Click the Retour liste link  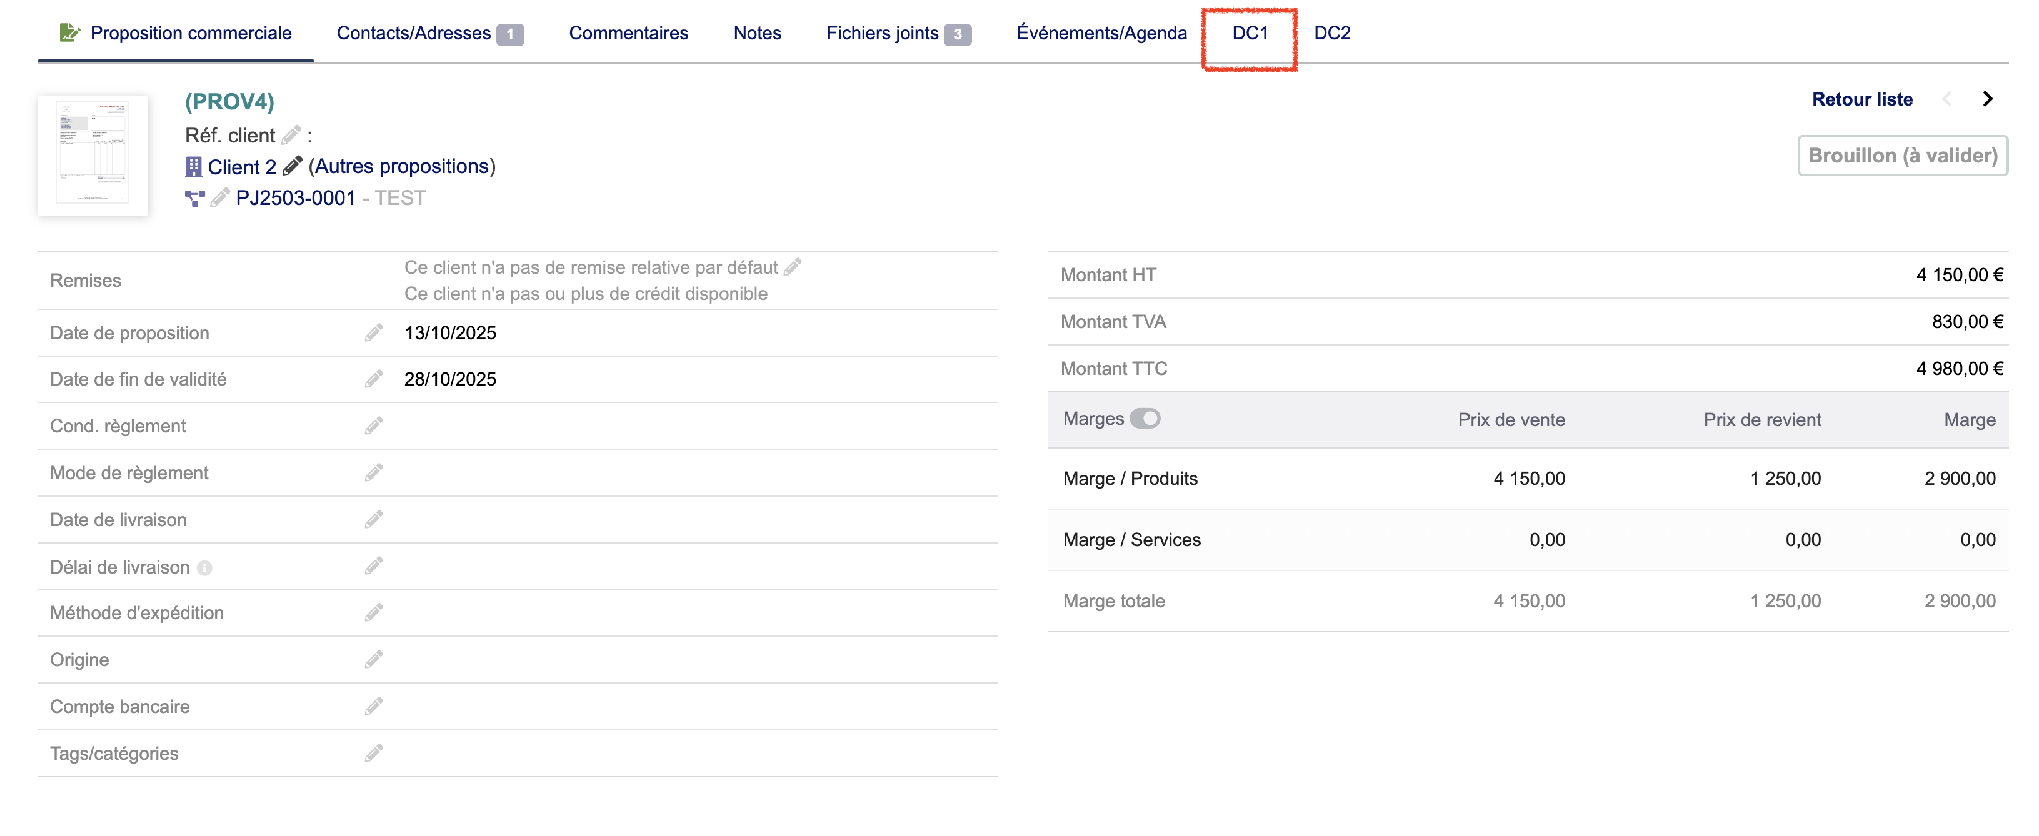[x=1861, y=99]
